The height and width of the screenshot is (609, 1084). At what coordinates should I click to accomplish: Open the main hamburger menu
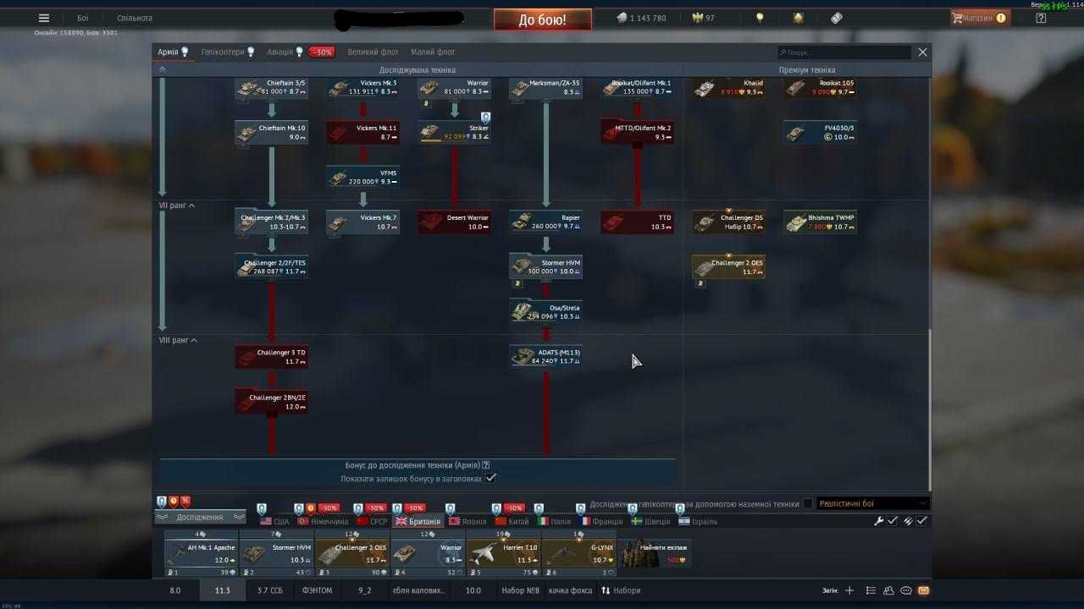(x=44, y=18)
